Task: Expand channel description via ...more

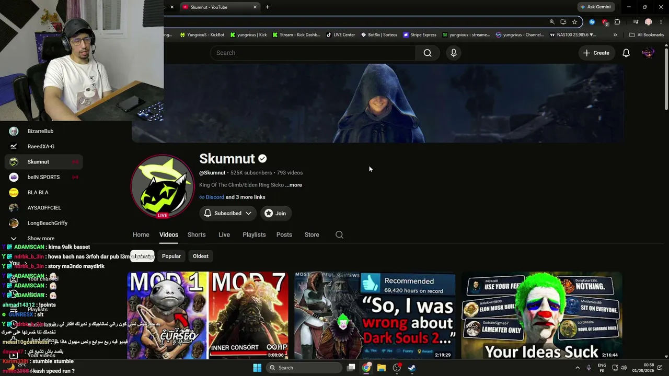Action: 294,185
